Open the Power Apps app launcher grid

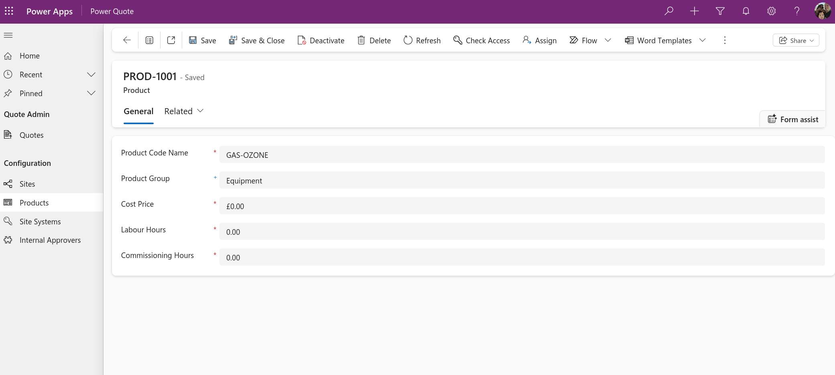click(x=9, y=11)
